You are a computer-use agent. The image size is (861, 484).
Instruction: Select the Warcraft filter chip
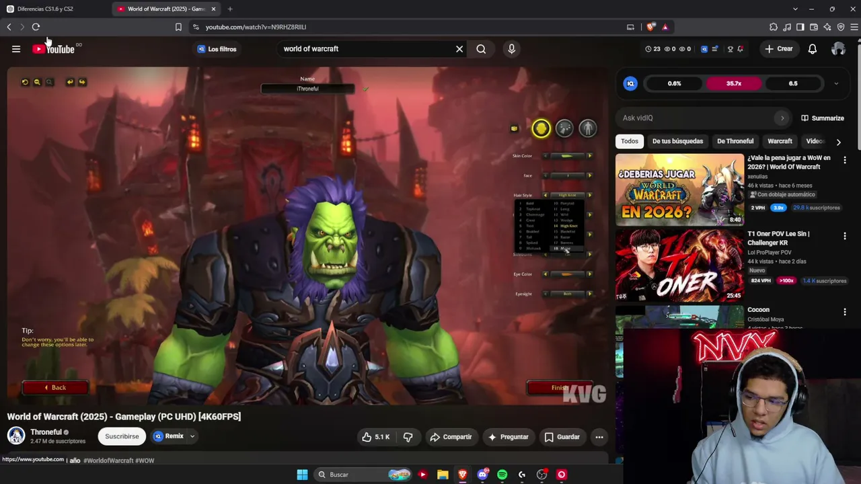780,141
